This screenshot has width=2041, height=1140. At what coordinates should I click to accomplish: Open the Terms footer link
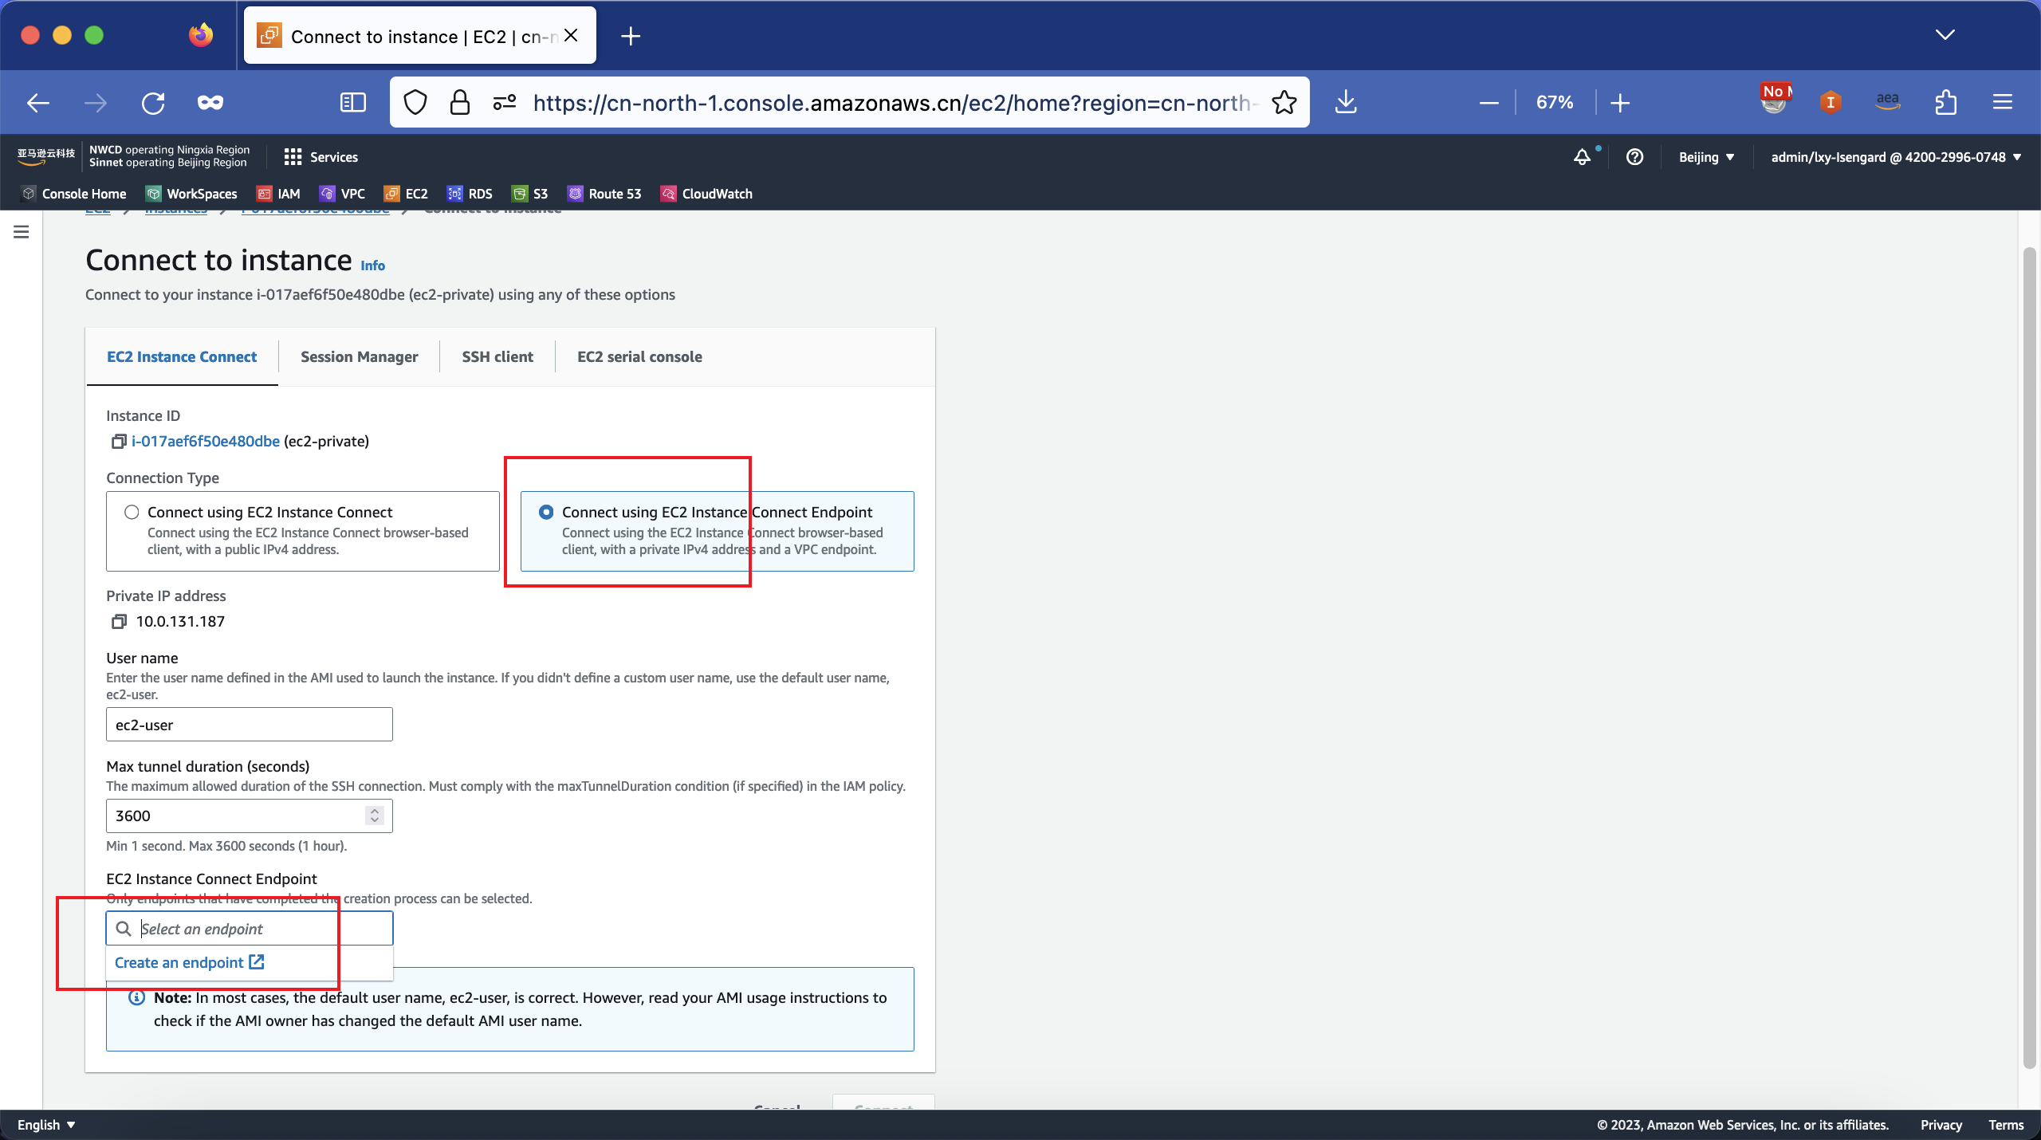click(2006, 1125)
